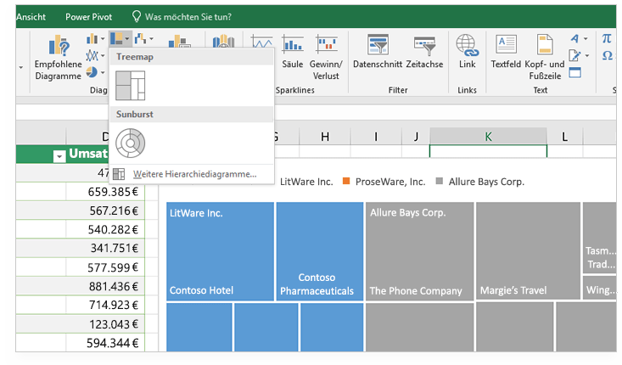The height and width of the screenshot is (365, 622).
Task: Choose the Sunburst chart thumbnail
Action: (130, 143)
